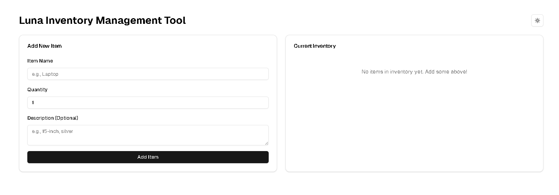This screenshot has width=559, height=195.
Task: Click the Description (Optional) label
Action: (x=53, y=118)
